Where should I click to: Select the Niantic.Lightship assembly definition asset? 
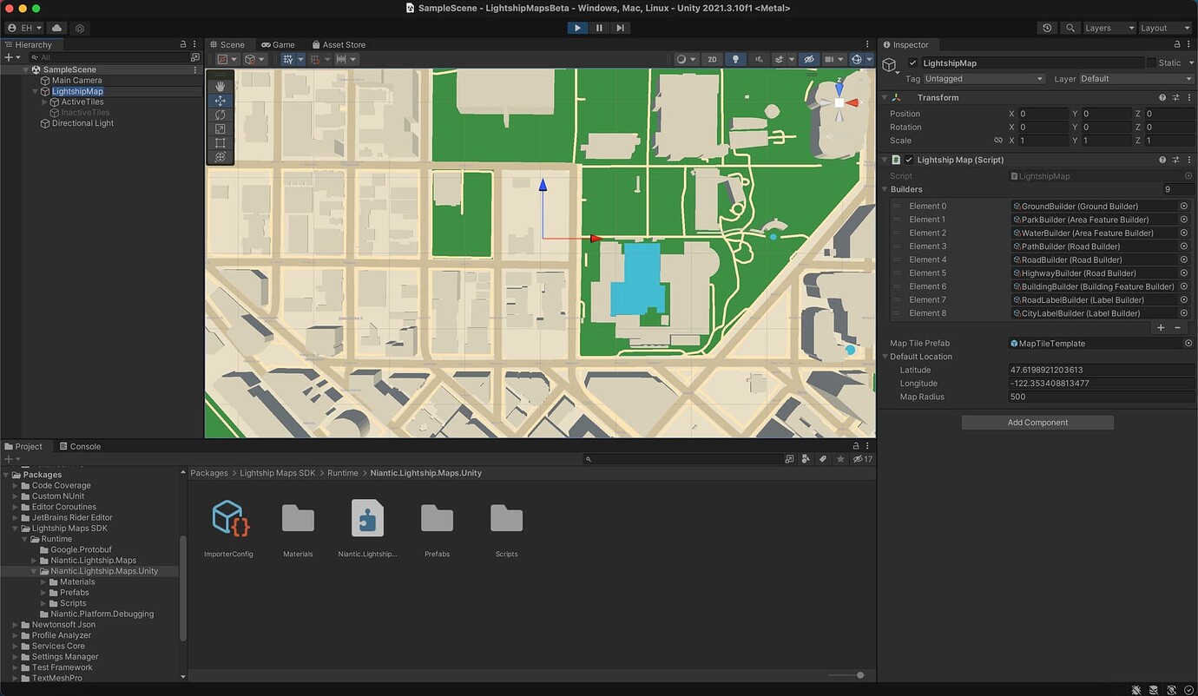(x=367, y=519)
